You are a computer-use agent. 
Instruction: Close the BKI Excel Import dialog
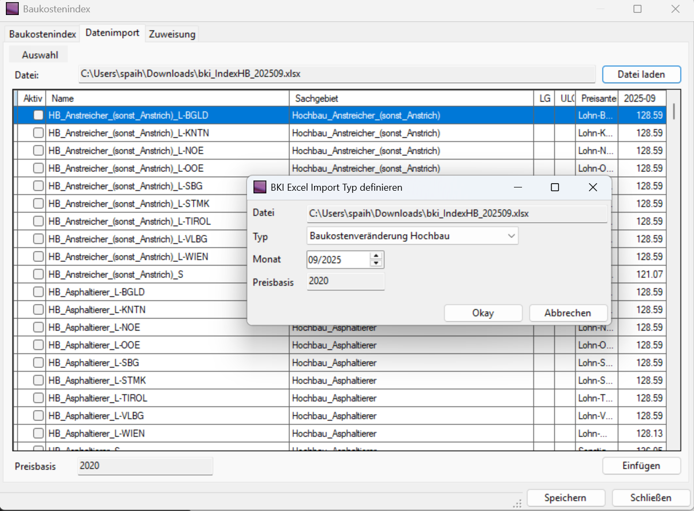tap(593, 187)
